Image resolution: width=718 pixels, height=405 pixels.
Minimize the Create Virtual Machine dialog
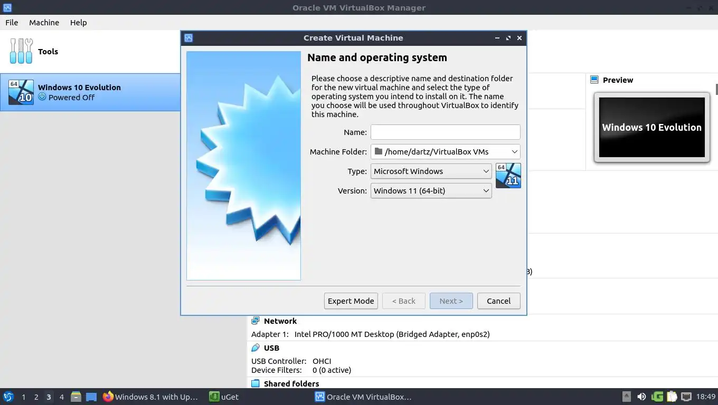[x=497, y=38]
